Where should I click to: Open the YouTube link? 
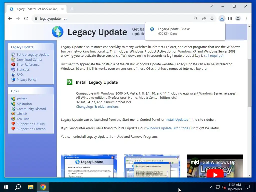point(23,119)
